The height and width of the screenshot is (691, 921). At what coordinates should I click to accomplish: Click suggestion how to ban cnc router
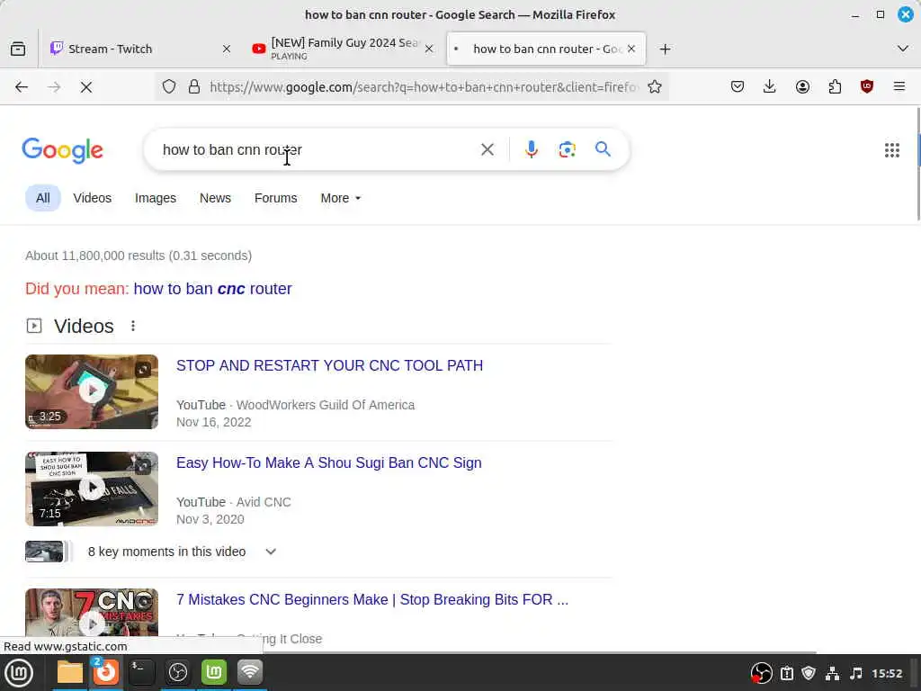coord(212,289)
